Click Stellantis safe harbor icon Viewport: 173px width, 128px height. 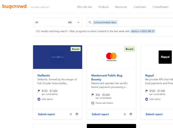tap(39, 99)
